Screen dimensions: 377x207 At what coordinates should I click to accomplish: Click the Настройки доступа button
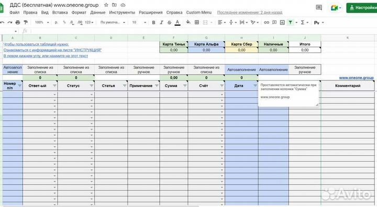point(362,8)
